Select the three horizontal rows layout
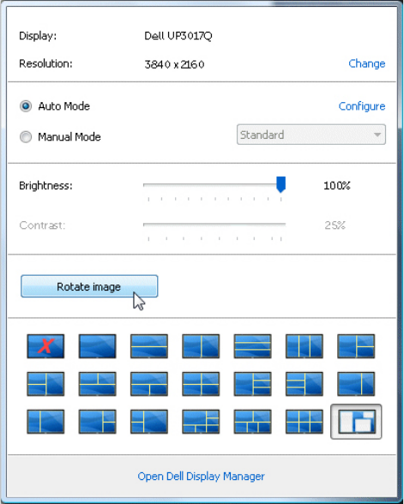Screen dimensions: 404x504 pos(252,346)
